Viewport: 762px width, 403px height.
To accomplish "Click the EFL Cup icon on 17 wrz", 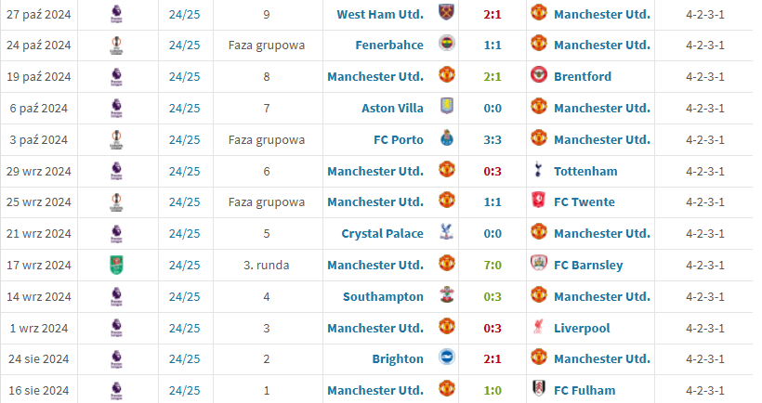I will click(x=117, y=265).
